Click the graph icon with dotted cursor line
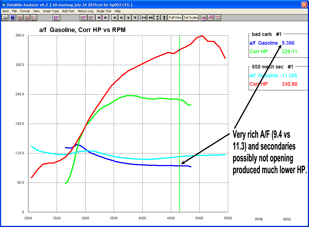 (83, 18)
